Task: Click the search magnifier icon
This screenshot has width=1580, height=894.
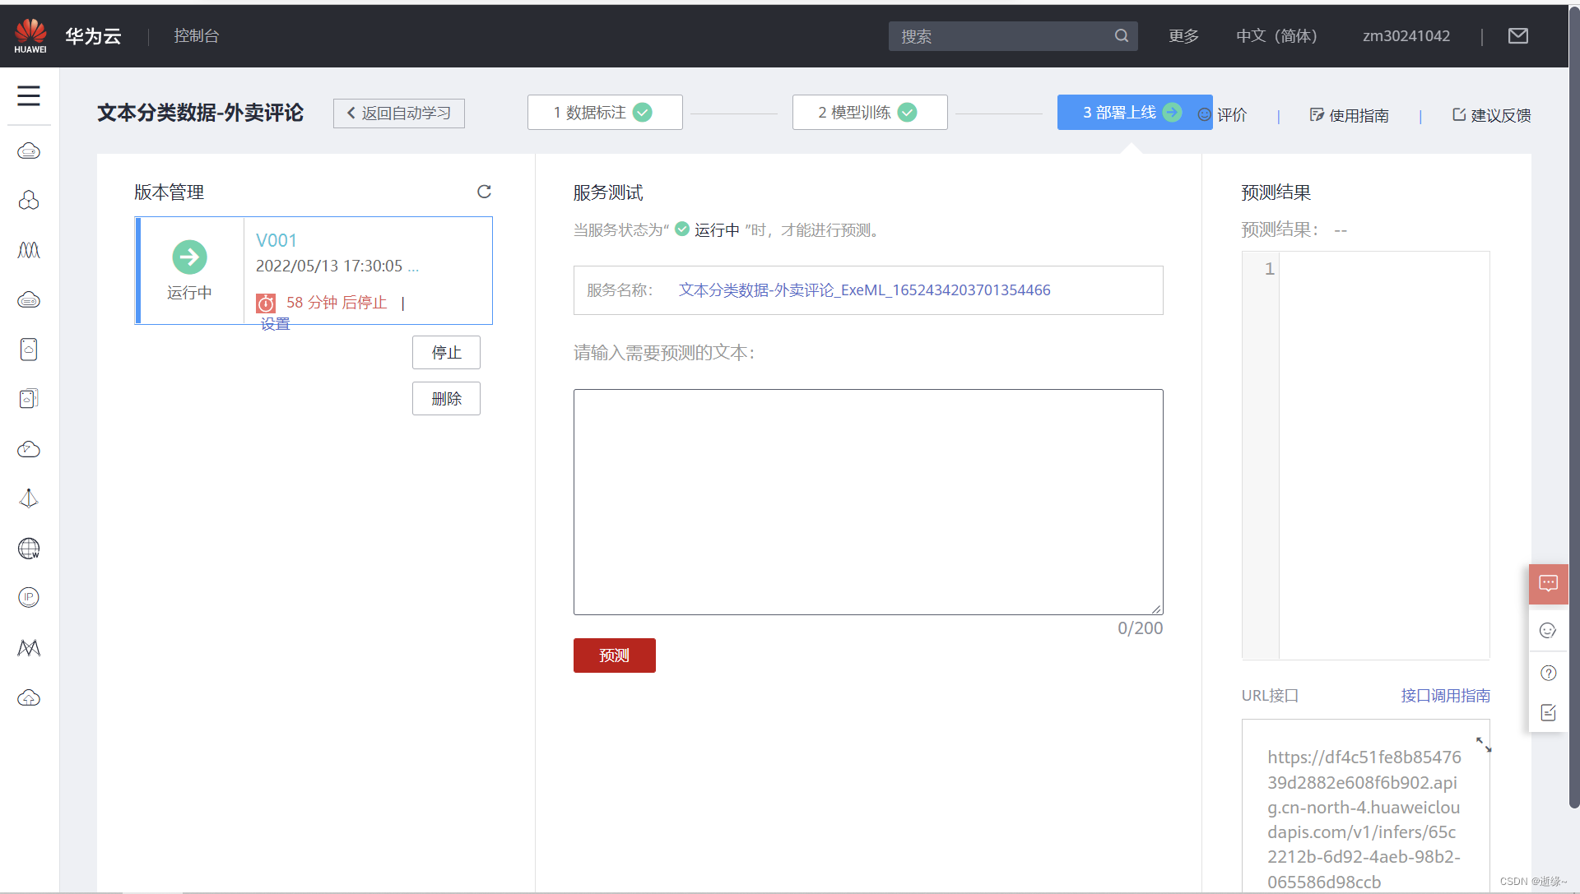Action: [x=1121, y=36]
